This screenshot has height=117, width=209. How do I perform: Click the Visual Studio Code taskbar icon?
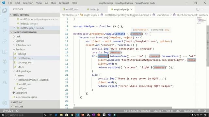pyautogui.click(x=77, y=115)
